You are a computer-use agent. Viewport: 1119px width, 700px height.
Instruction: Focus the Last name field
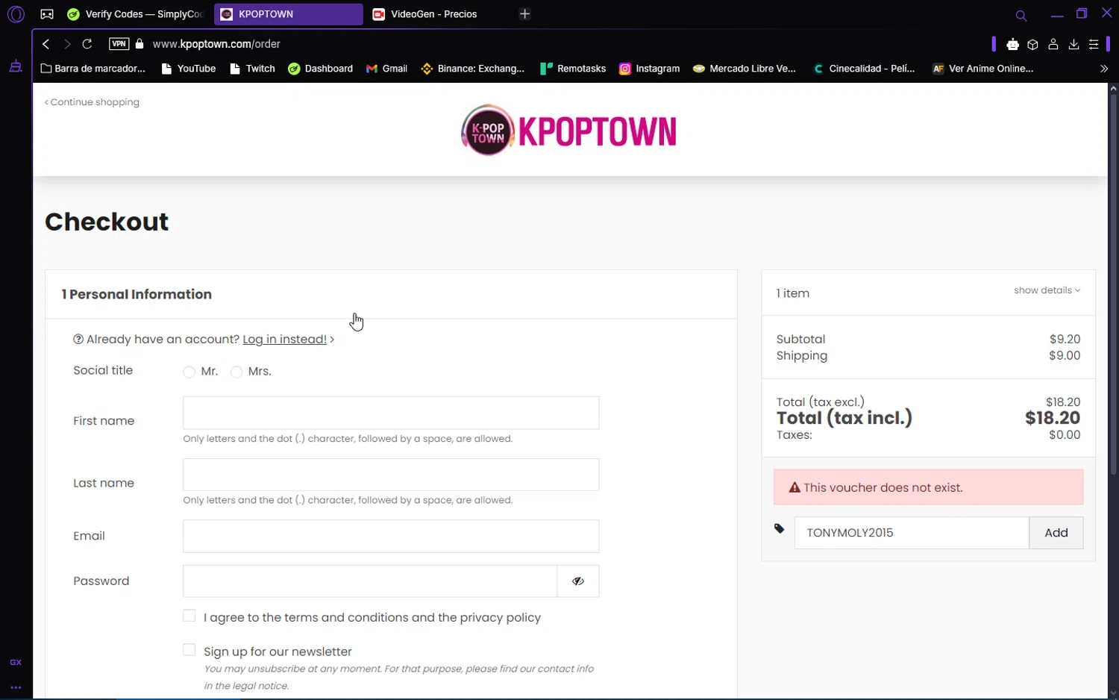pos(391,475)
